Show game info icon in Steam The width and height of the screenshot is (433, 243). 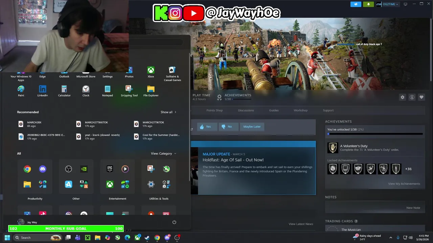coord(412,97)
